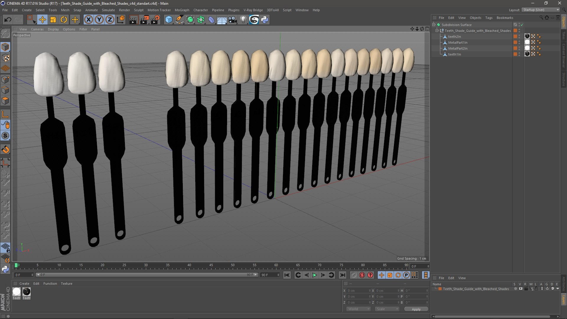Image resolution: width=567 pixels, height=319 pixels.
Task: Select the Scale tool
Action: click(x=53, y=20)
